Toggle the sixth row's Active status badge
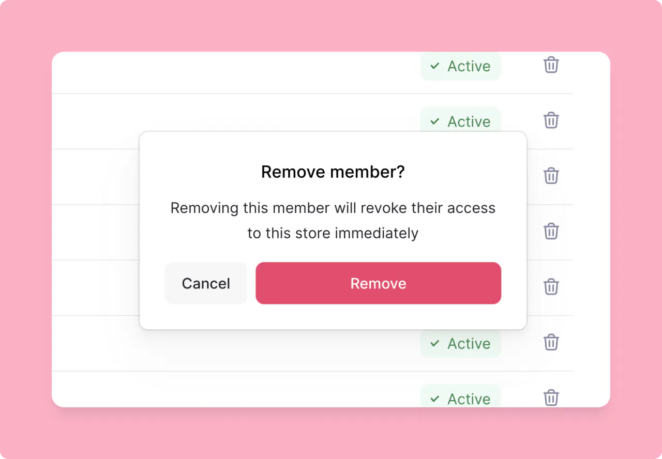This screenshot has height=459, width=662. pos(460,343)
